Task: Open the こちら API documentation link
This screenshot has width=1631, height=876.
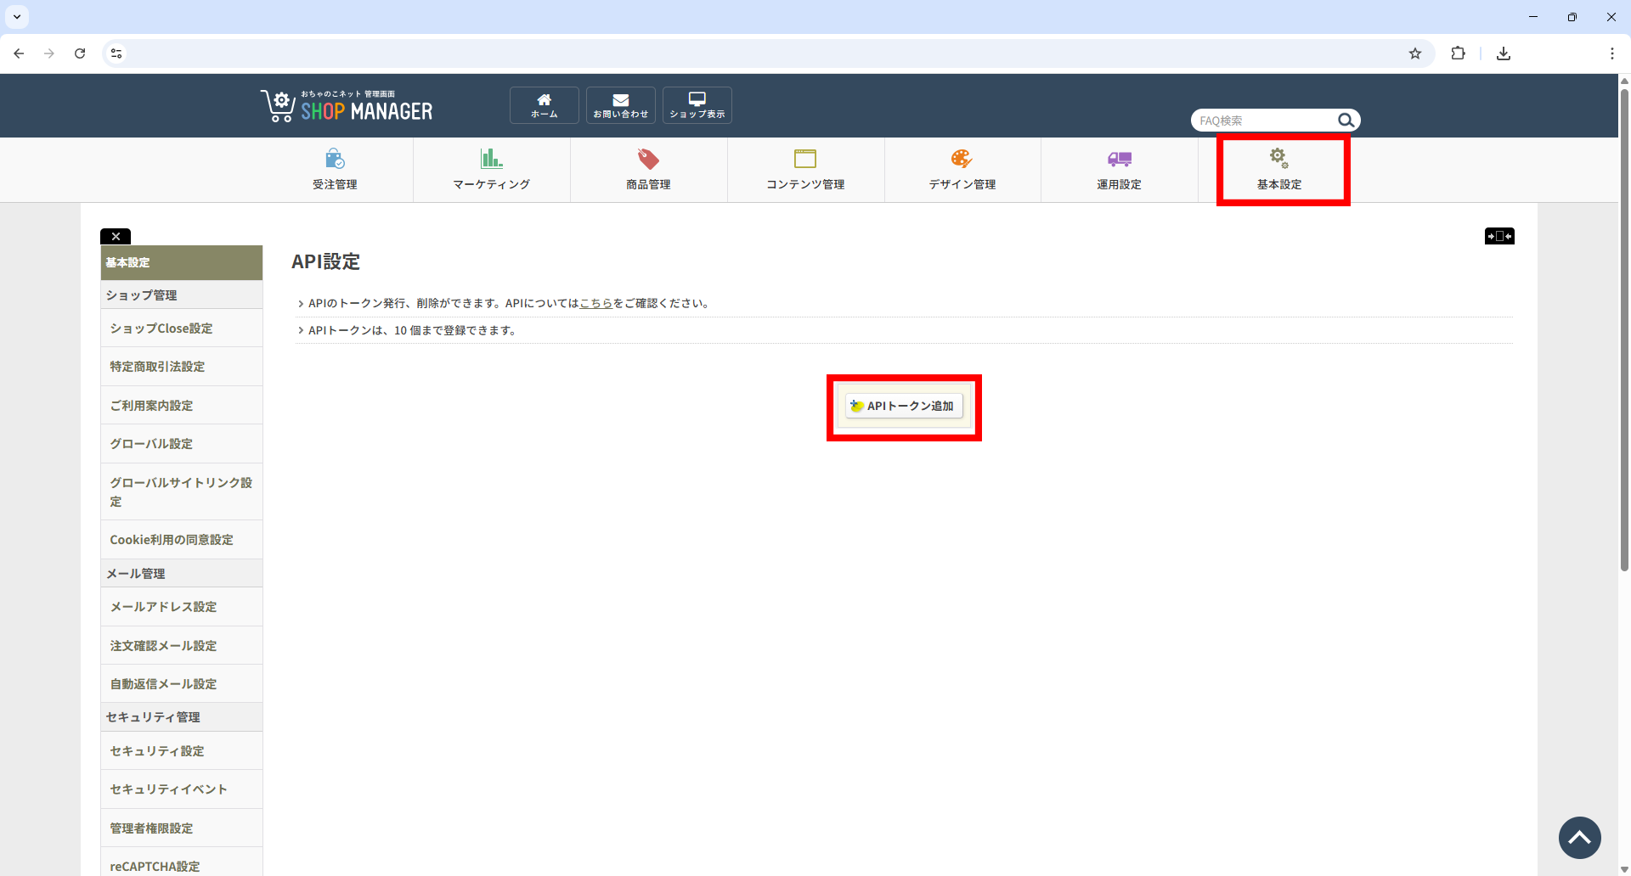Action: click(595, 303)
